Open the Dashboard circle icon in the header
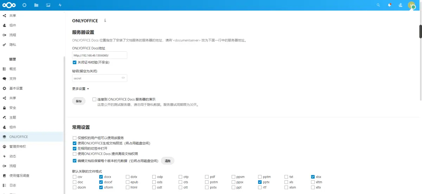The image size is (422, 194). tap(24, 5)
